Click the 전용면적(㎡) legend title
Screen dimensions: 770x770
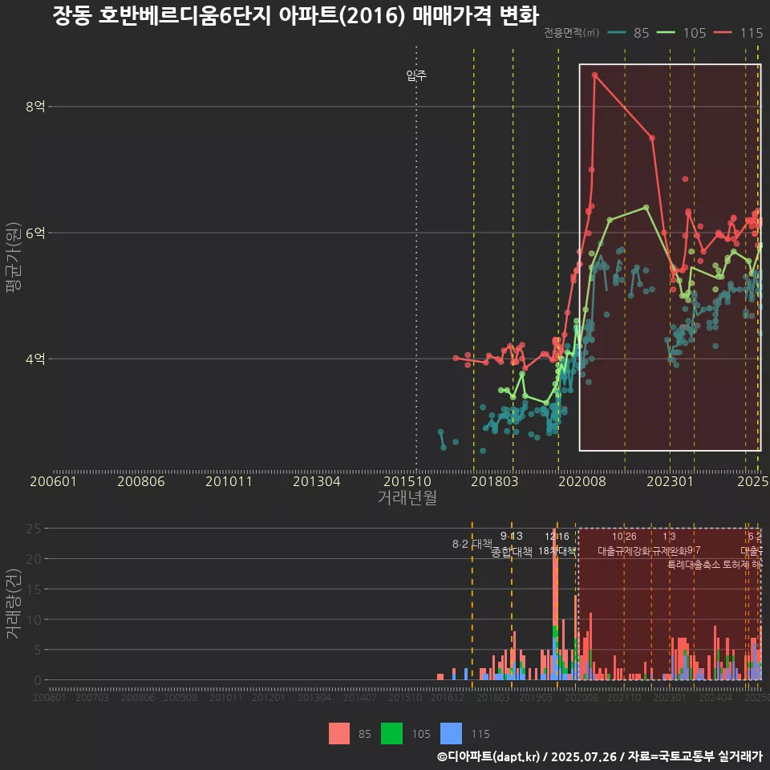tap(572, 33)
